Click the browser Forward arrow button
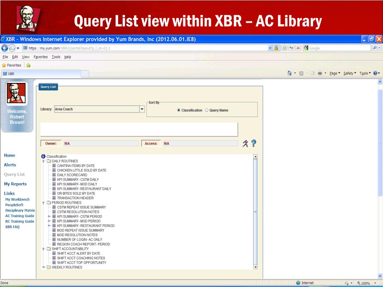Viewport: 383px width, 287px height. 12,48
